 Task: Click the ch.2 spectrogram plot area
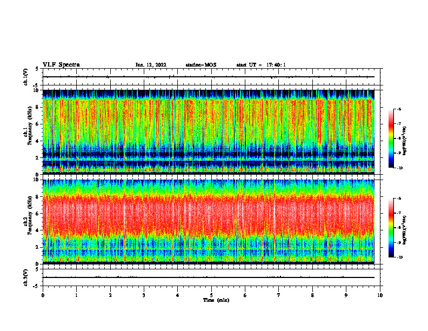tap(209, 222)
